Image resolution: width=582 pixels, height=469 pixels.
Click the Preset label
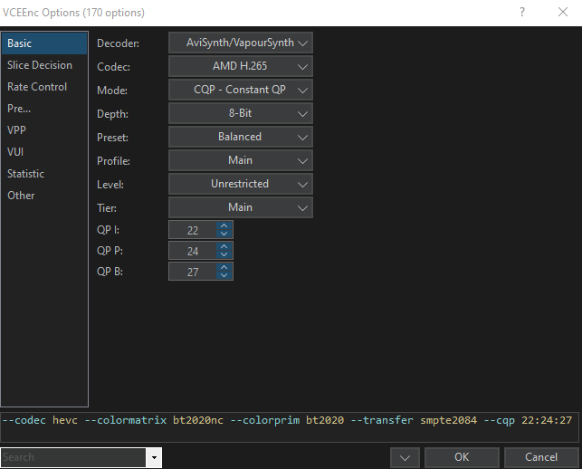pyautogui.click(x=112, y=138)
